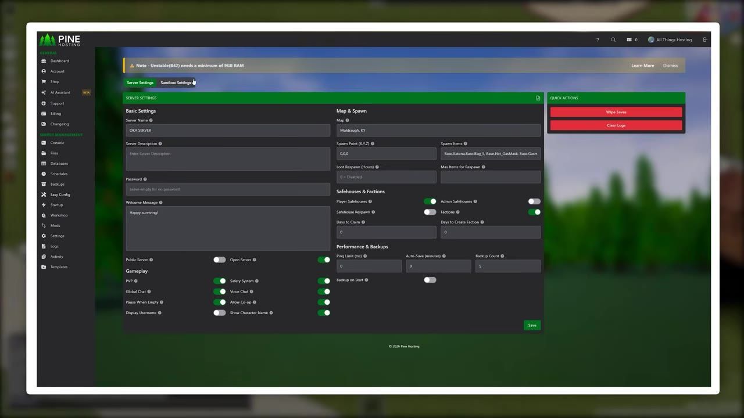Enable the Public Server toggle

click(x=219, y=260)
